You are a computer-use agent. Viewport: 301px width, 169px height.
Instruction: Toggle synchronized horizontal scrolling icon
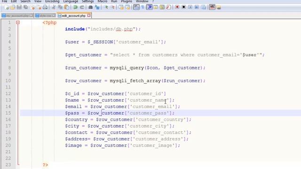pyautogui.click(x=127, y=8)
